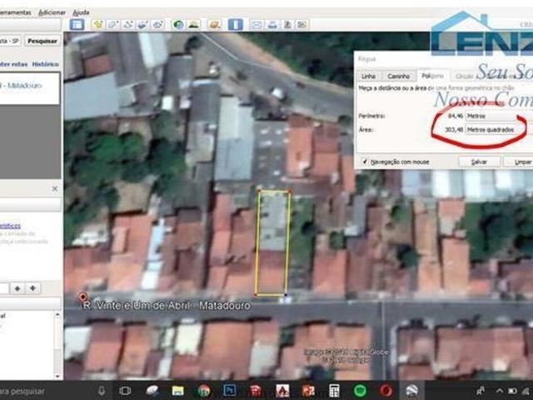Viewport: 533px width, 400px height.
Task: Click the Pesquisar search button
Action: (42, 40)
